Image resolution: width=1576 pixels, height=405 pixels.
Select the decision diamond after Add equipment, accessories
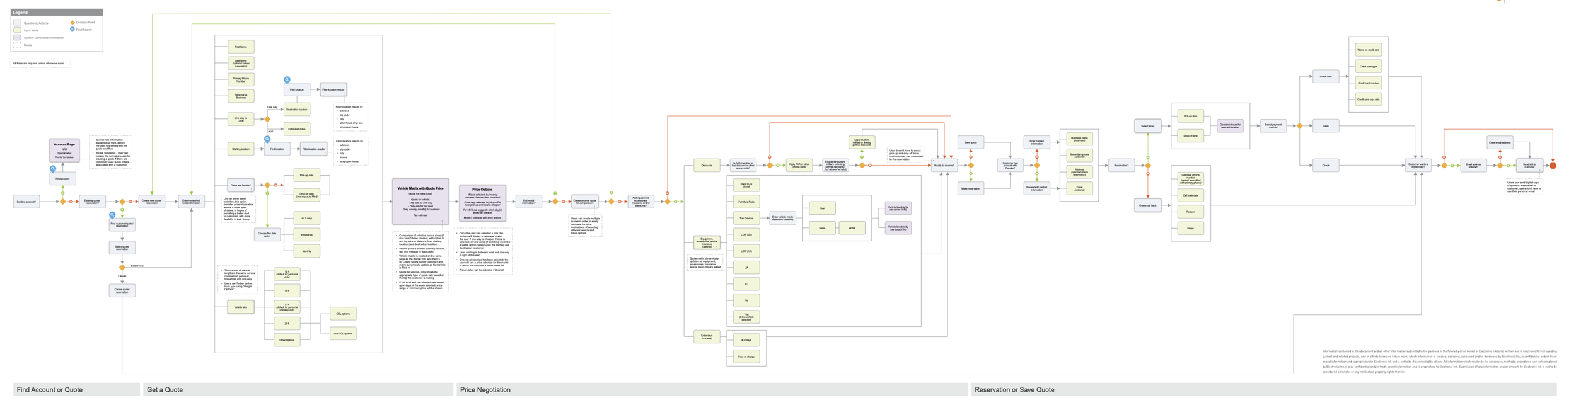(x=668, y=202)
